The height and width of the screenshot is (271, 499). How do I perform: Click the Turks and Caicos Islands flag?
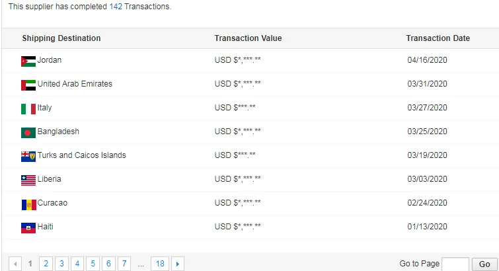pos(28,157)
